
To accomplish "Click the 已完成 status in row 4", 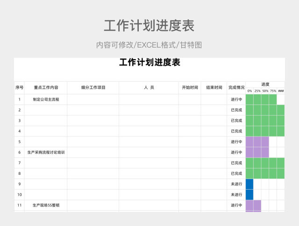I will (x=236, y=131).
